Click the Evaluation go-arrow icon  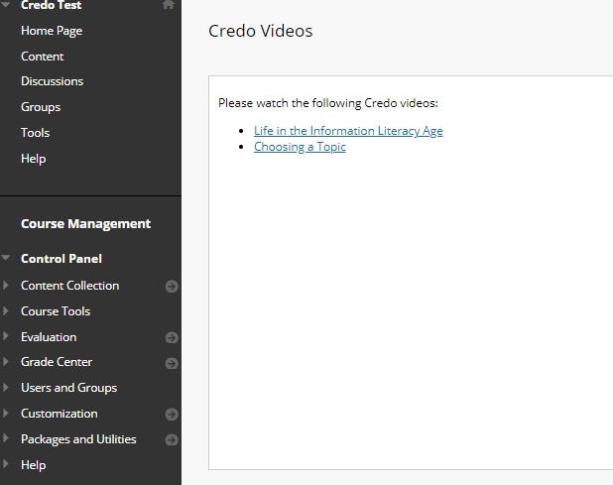coord(172,337)
